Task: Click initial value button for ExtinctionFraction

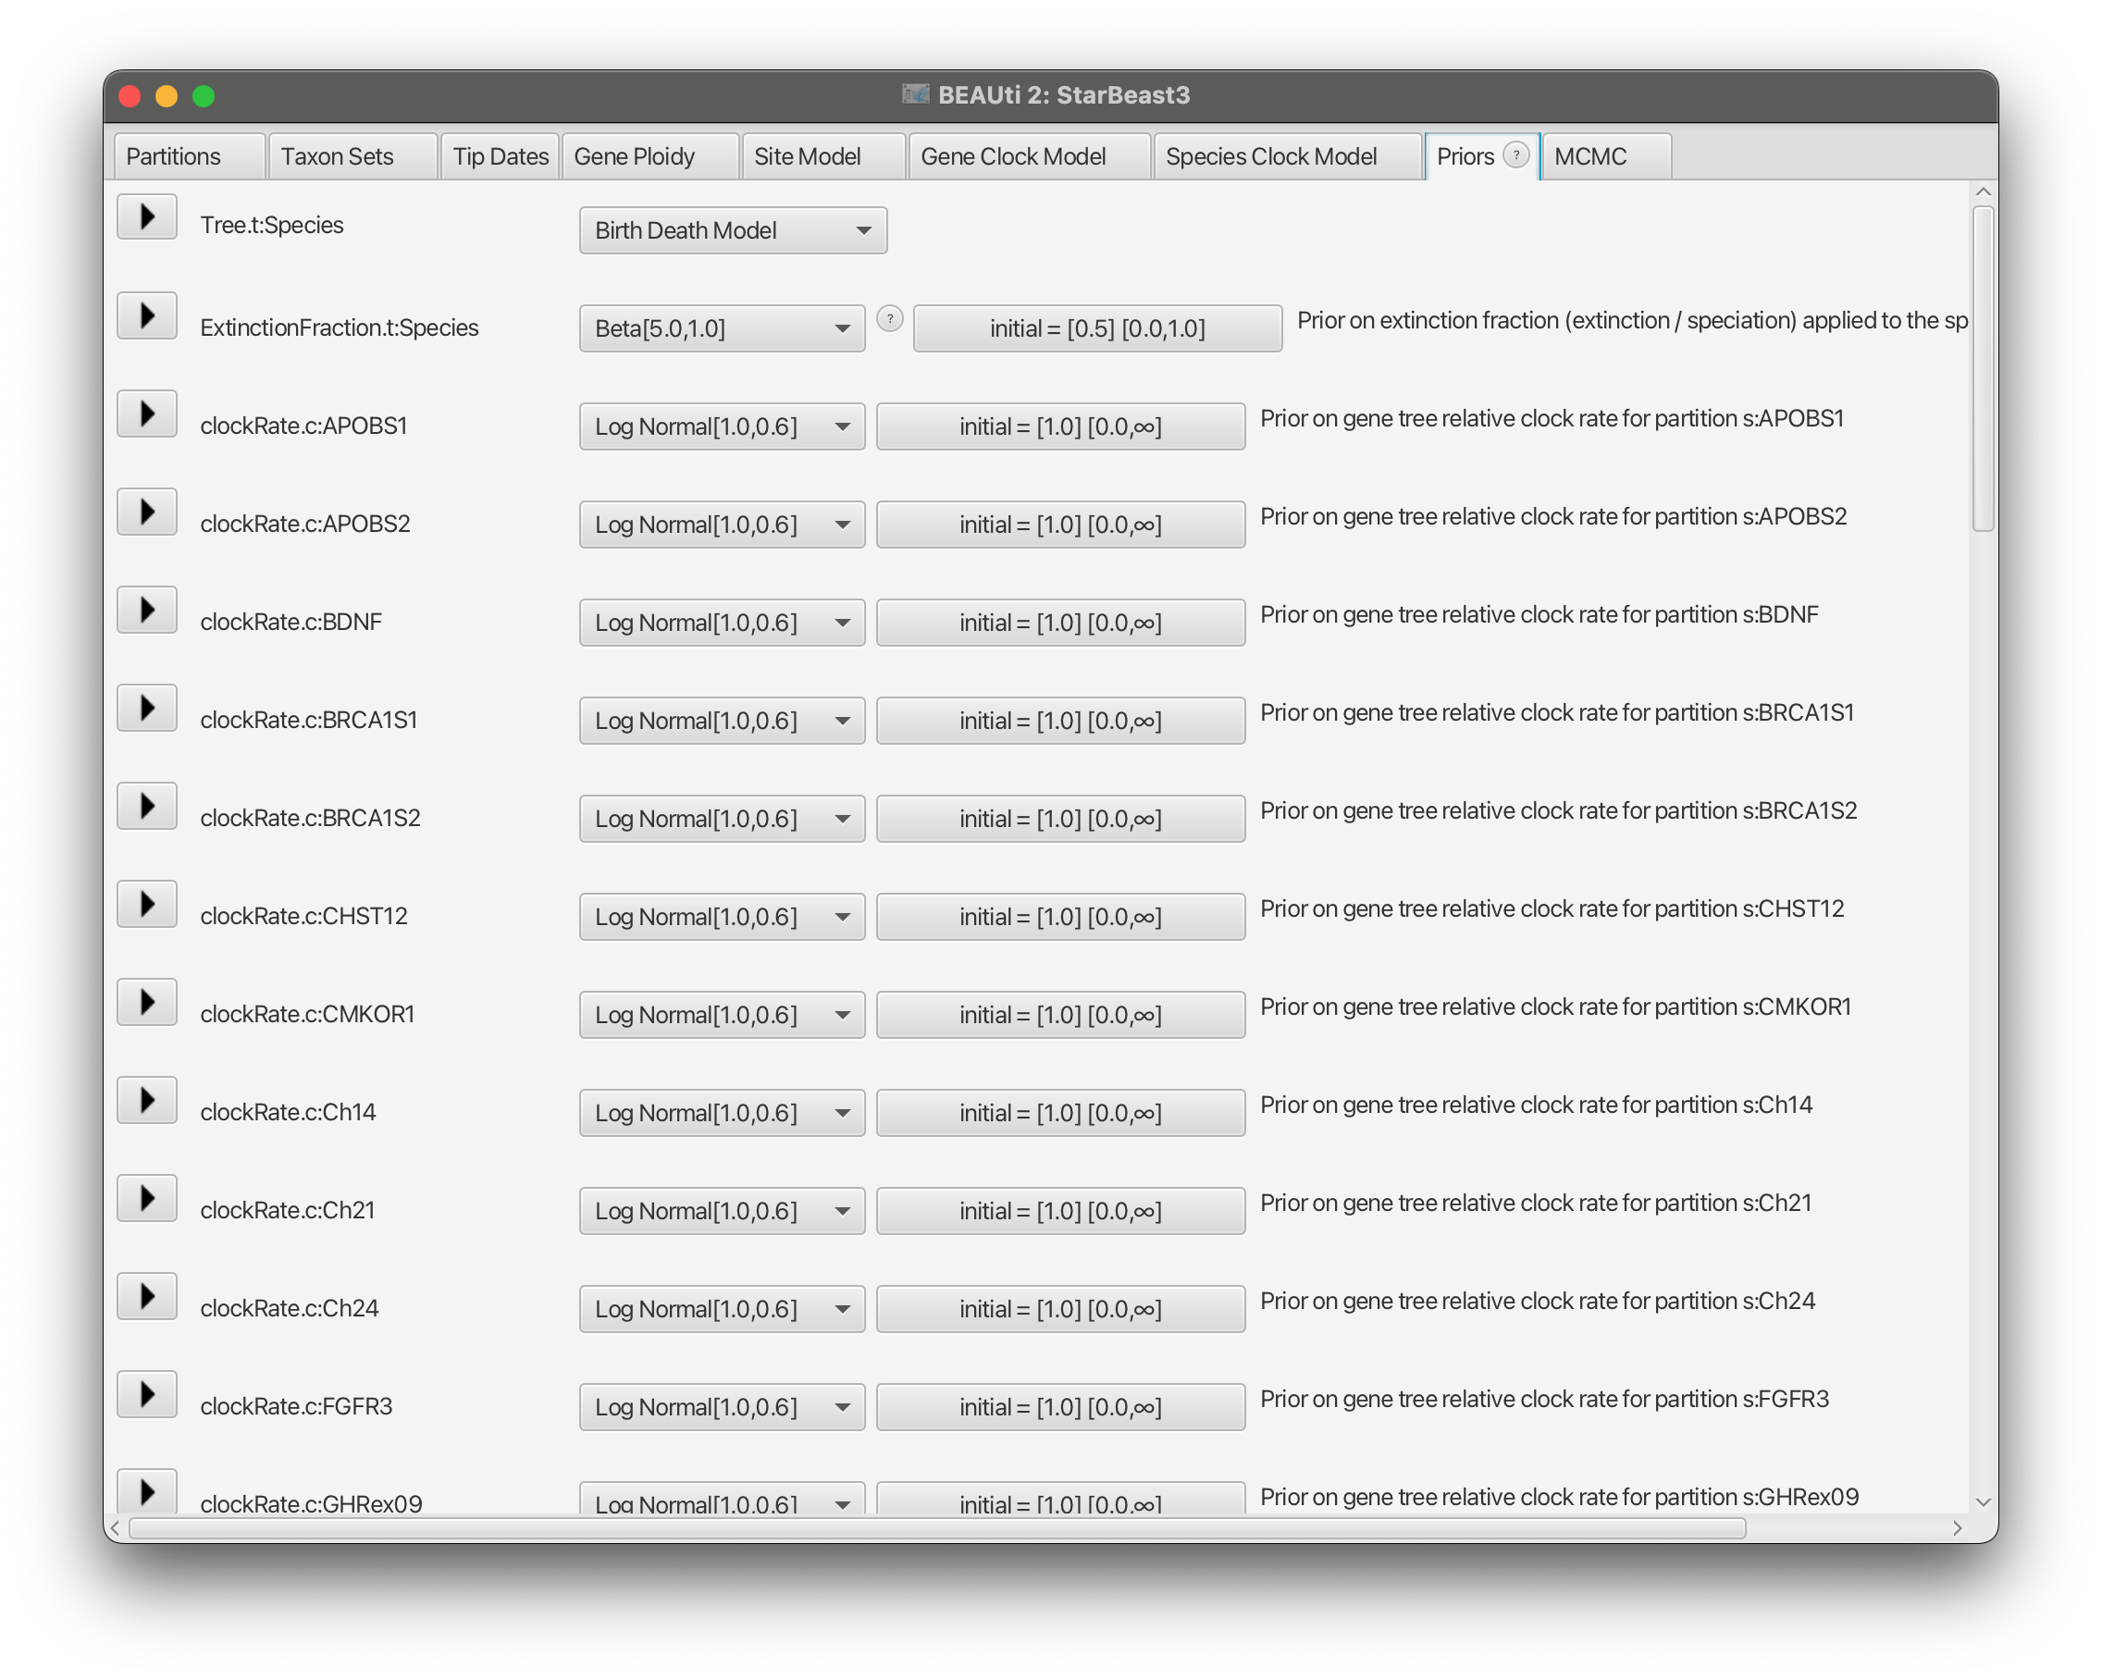Action: [x=1097, y=328]
